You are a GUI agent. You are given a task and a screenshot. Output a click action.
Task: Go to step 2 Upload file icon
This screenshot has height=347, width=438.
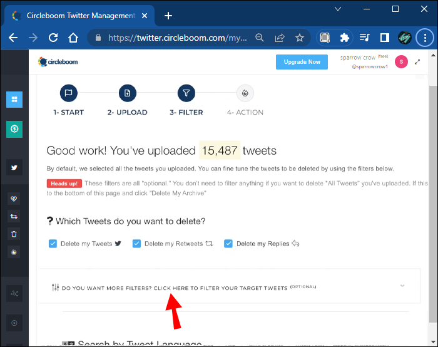click(x=128, y=93)
